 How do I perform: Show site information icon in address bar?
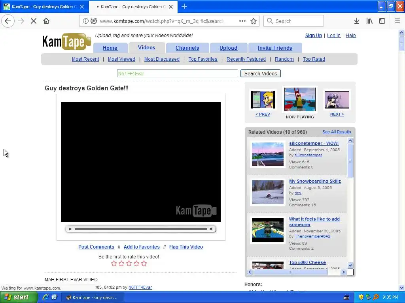[85, 21]
